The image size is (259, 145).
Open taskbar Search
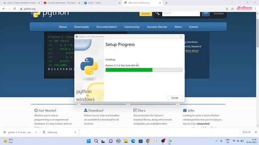[96, 141]
